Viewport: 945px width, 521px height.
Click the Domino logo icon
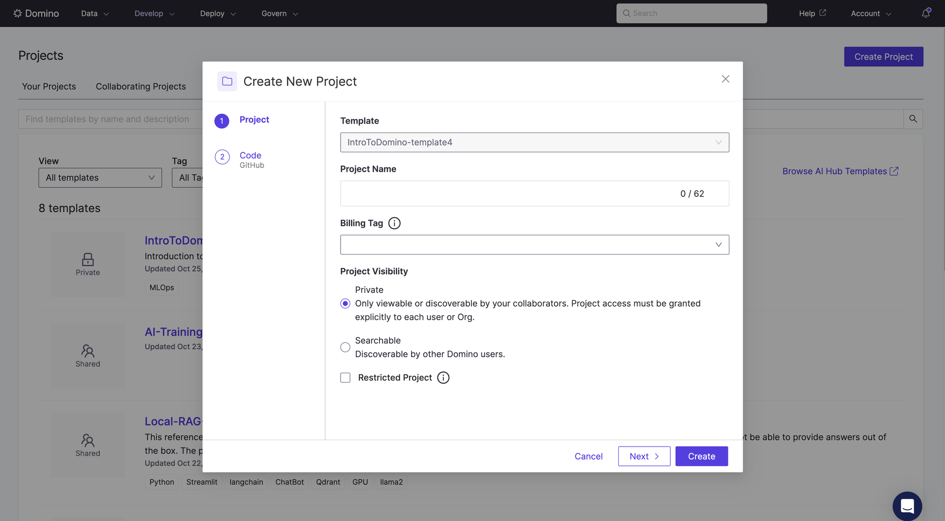[x=18, y=13]
